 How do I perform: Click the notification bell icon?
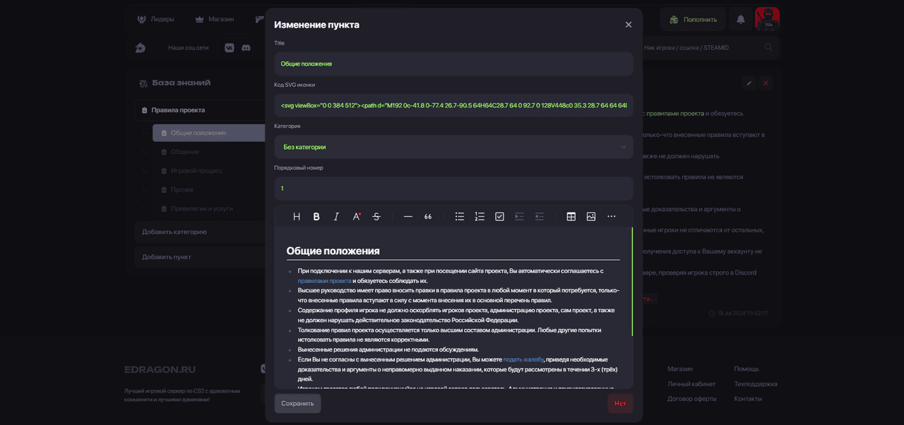click(741, 20)
